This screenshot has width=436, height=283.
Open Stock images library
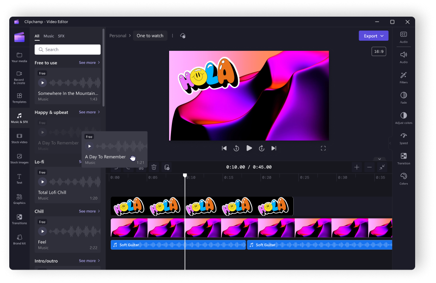click(x=19, y=159)
